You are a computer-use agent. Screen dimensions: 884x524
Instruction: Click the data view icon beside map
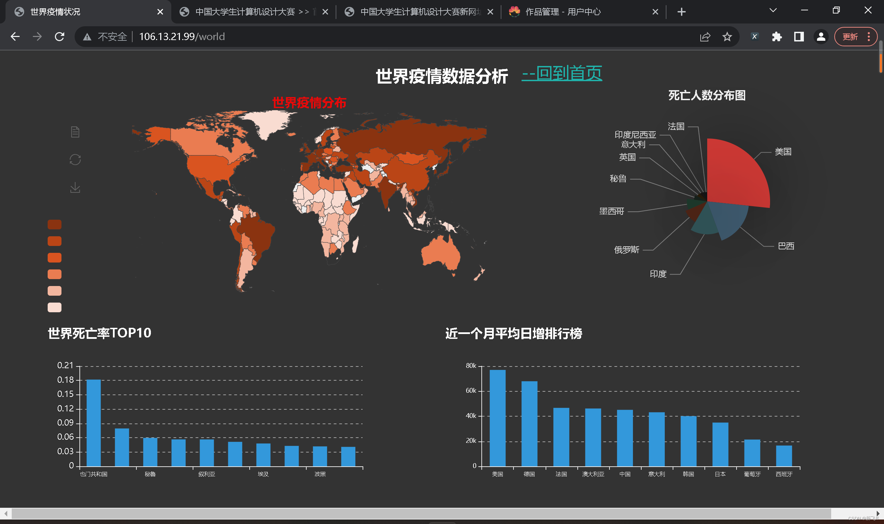click(75, 132)
